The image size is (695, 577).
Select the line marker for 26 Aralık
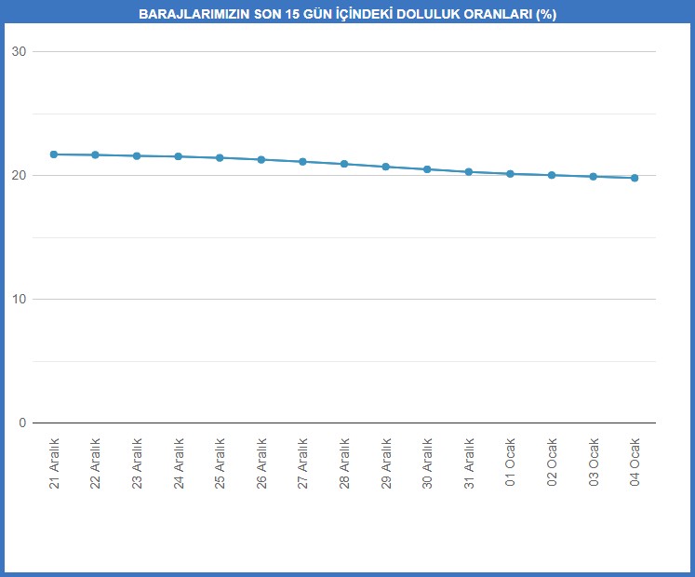pos(261,160)
